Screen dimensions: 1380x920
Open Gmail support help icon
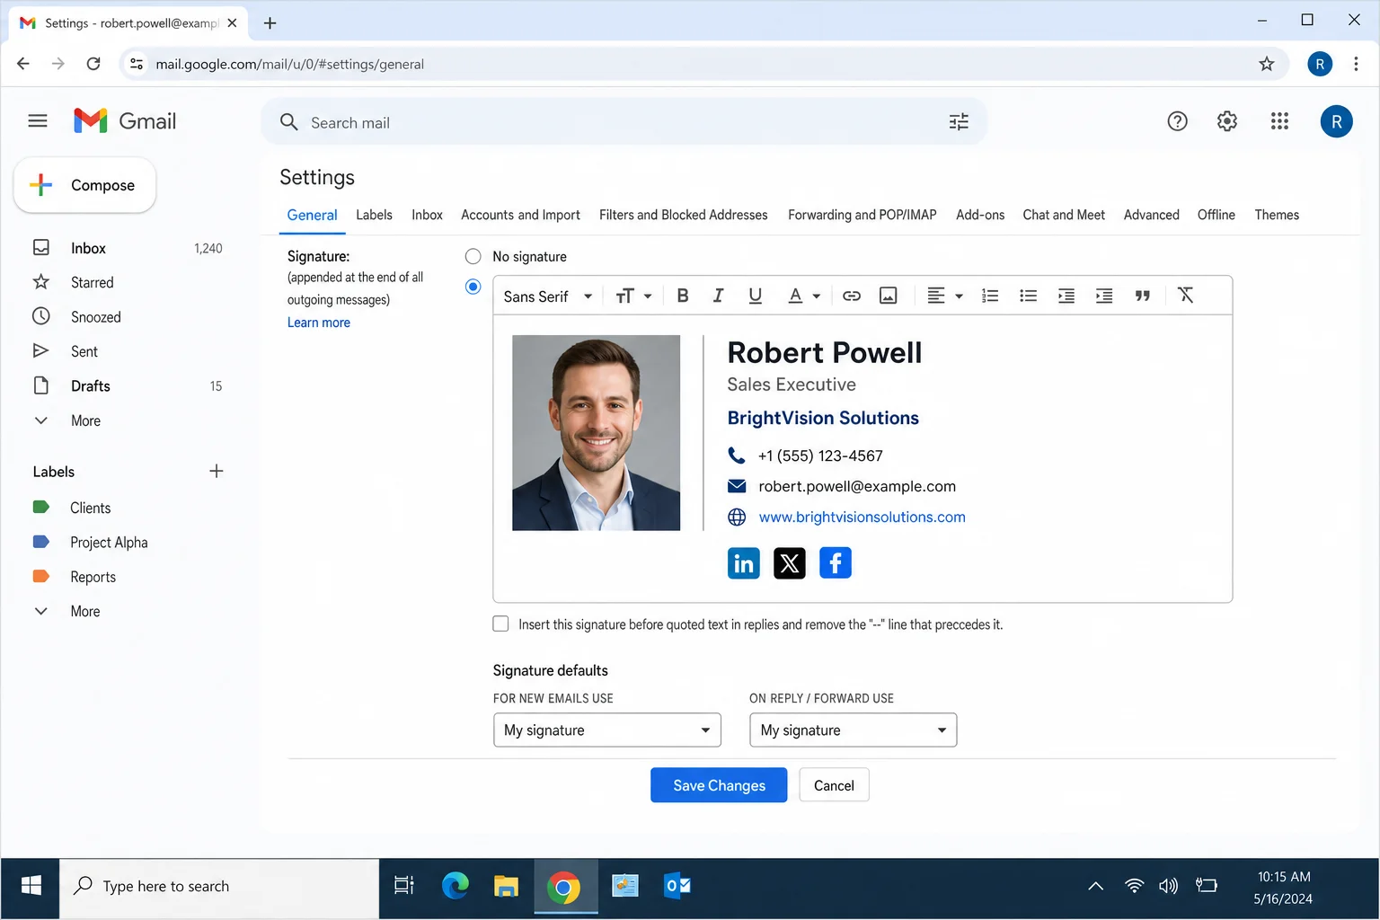(1177, 121)
